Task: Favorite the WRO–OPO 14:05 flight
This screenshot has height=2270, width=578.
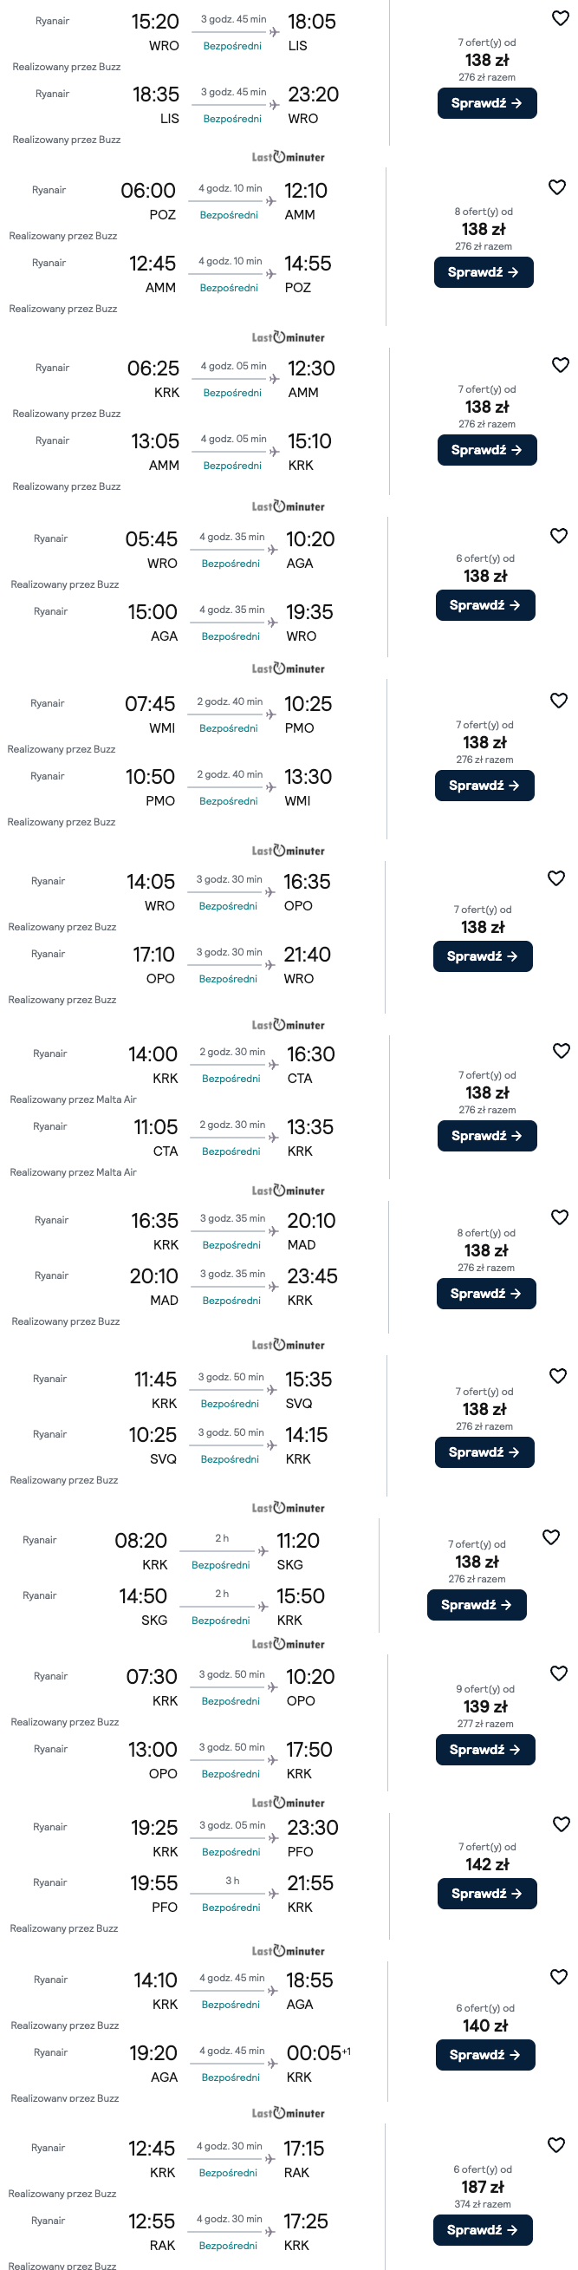Action: pos(556,878)
